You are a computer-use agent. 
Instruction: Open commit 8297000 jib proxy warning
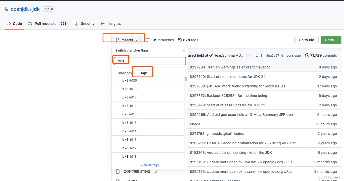237,86
